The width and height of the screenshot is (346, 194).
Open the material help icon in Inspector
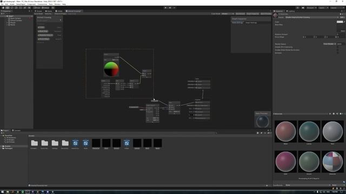click(x=341, y=14)
